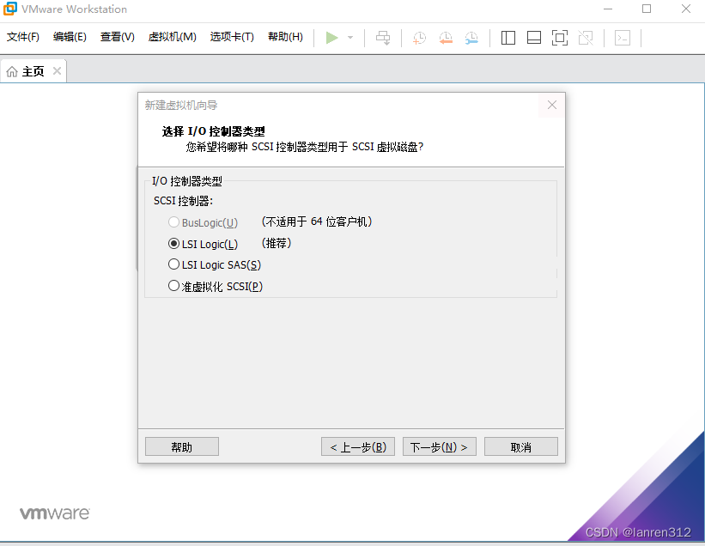The image size is (705, 546).
Task: Toggle the thumbnail bar view icon
Action: (x=534, y=38)
